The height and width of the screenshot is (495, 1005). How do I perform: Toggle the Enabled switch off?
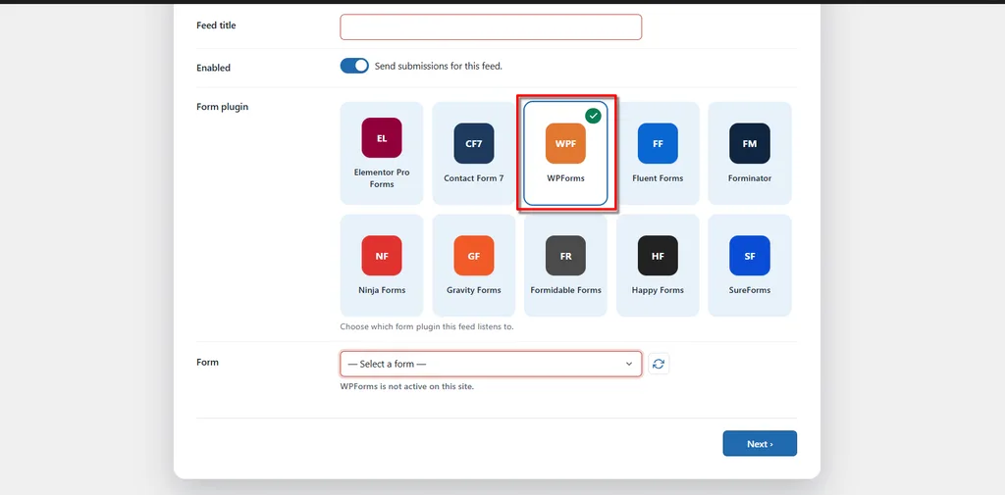point(354,66)
